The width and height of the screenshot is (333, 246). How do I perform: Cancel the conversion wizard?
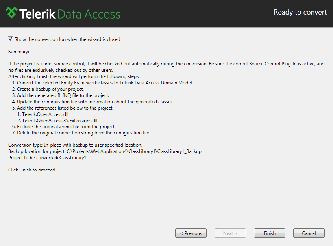pyautogui.click(x=309, y=233)
